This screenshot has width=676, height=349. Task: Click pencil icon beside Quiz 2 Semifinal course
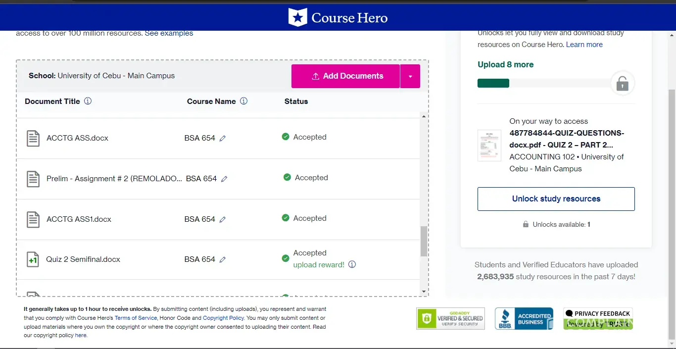(x=223, y=260)
